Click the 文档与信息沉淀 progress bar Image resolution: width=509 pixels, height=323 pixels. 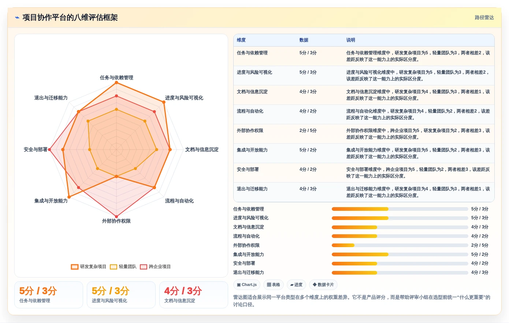400,227
